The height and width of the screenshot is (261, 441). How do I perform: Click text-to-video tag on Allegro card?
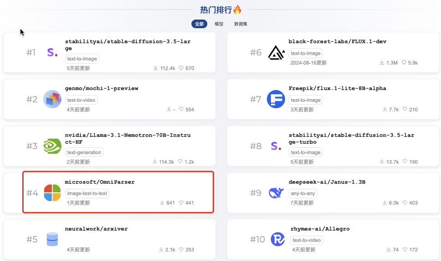click(x=306, y=240)
